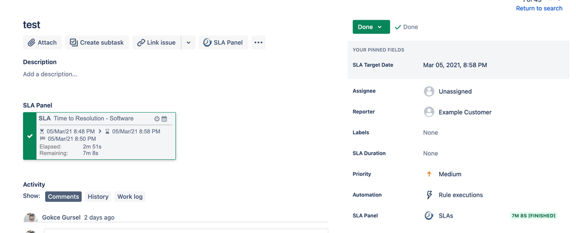The image size is (576, 233).
Task: Click the green checkmark on SLA card
Action: [x=30, y=136]
